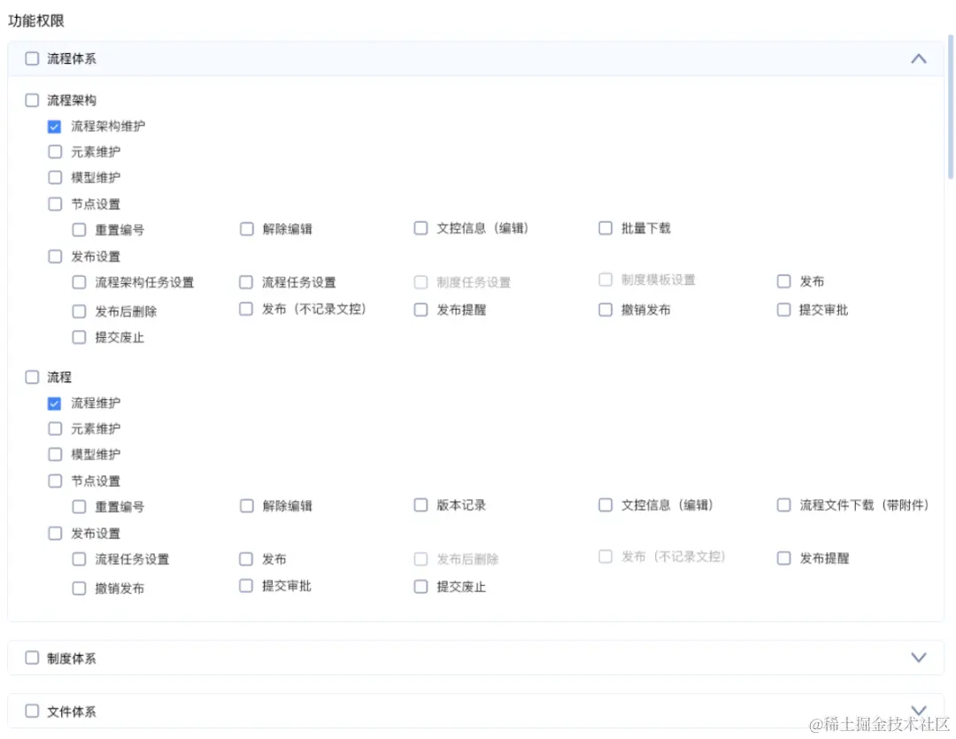Expand the 制度体系 panel chevron
Viewport: 956px width, 739px height.
(x=918, y=658)
